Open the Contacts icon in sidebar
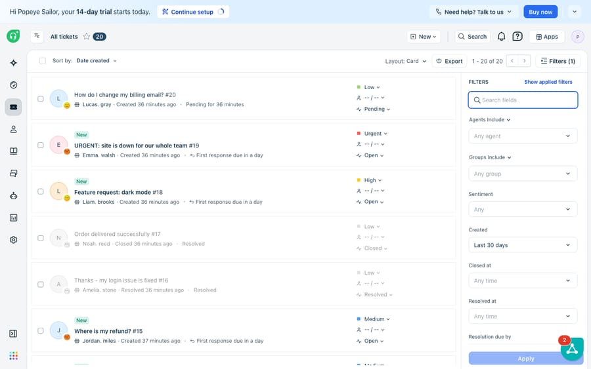The height and width of the screenshot is (369, 591). (14, 129)
